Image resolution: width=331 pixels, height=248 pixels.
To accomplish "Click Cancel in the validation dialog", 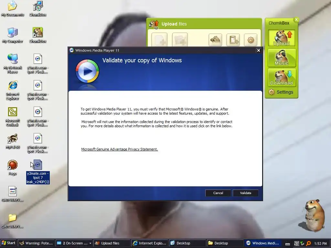I will click(x=218, y=193).
